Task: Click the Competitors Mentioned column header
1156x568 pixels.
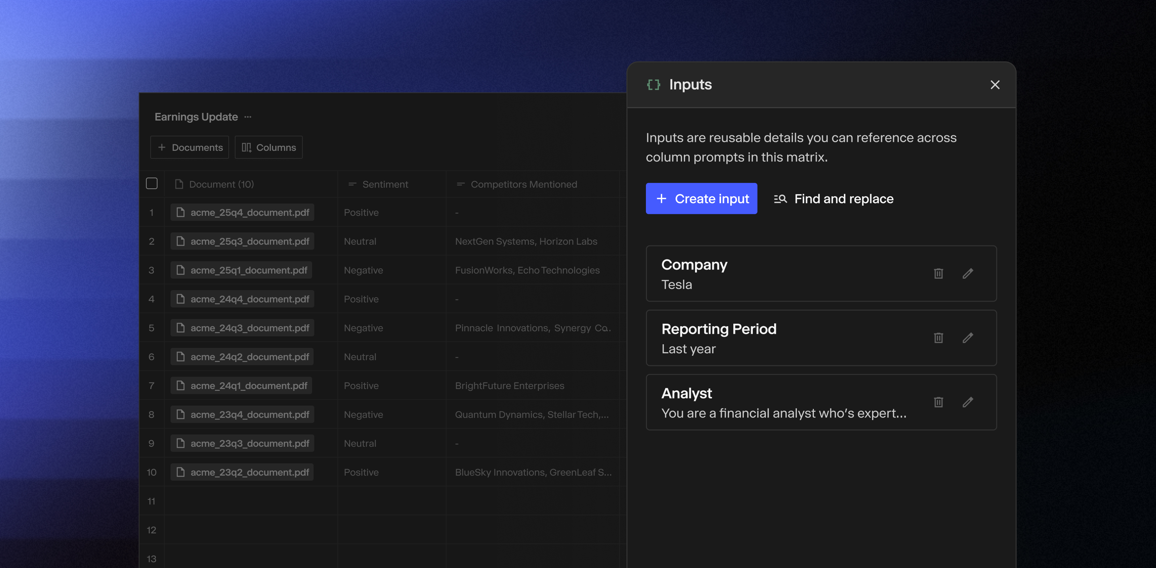Action: [x=523, y=184]
